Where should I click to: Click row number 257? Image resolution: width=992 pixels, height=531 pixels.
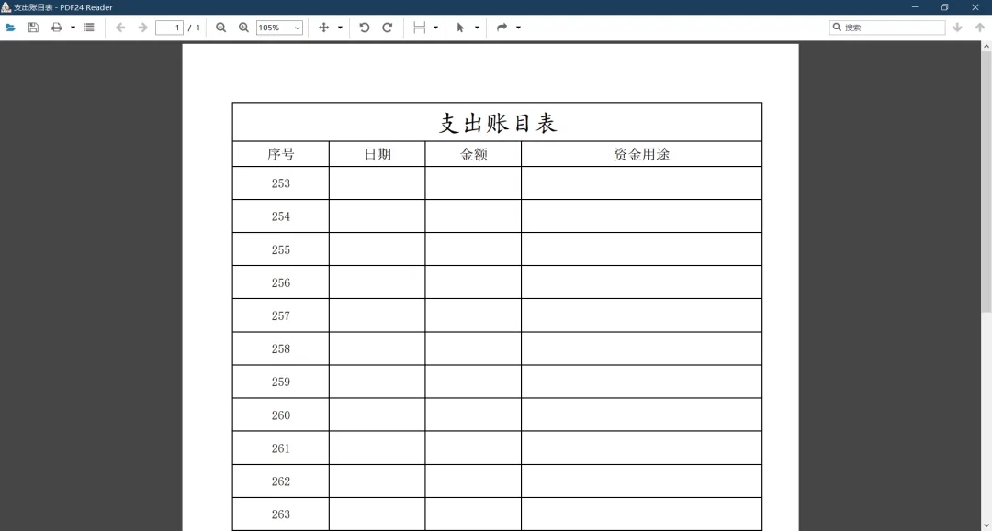281,315
